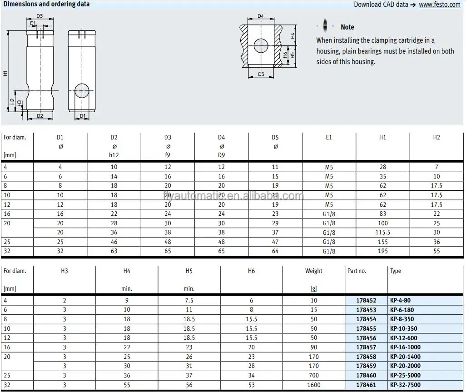Viewport: 466px width, 392px height.
Task: Click the E1 column header
Action: [x=329, y=138]
